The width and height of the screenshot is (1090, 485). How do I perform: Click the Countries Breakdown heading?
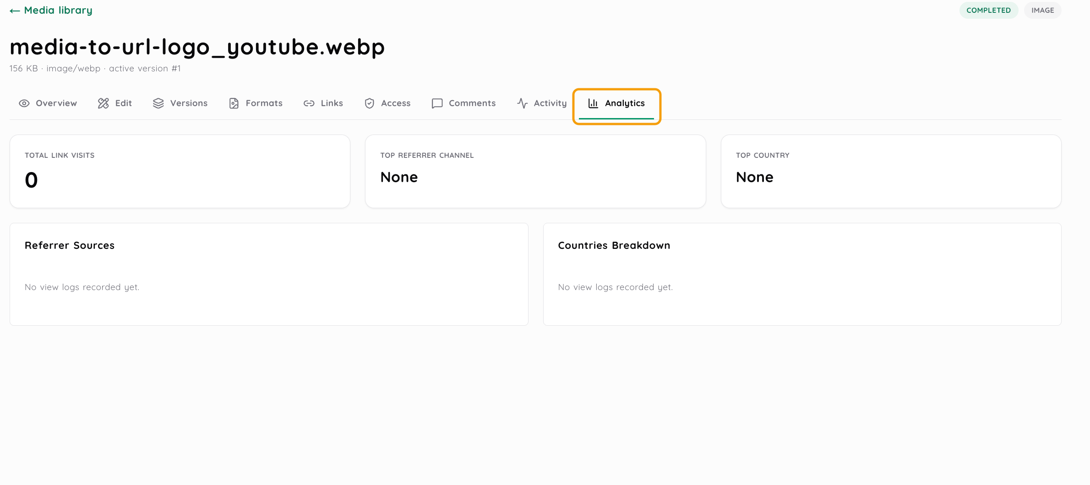614,246
